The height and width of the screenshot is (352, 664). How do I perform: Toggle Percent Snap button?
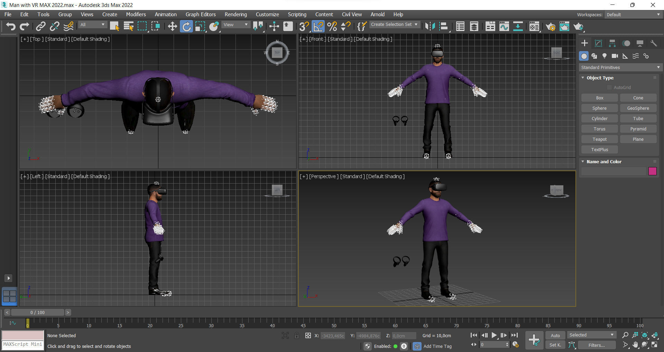(332, 27)
